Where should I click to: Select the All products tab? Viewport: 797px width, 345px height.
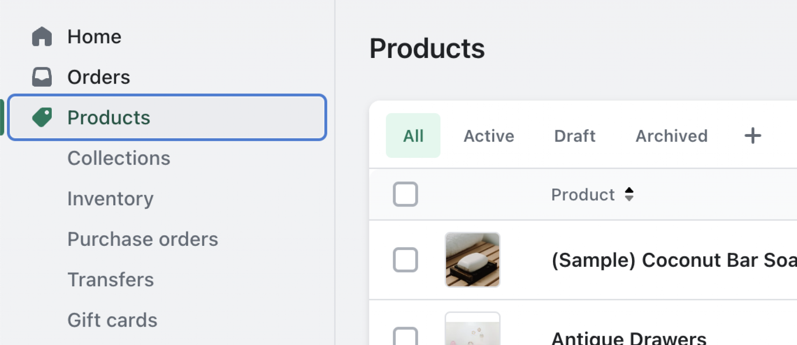pyautogui.click(x=413, y=136)
